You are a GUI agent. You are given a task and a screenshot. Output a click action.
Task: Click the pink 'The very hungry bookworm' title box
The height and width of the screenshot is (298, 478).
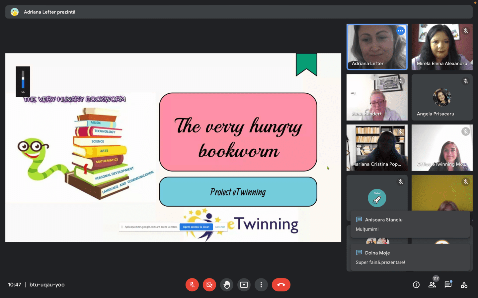click(x=238, y=132)
